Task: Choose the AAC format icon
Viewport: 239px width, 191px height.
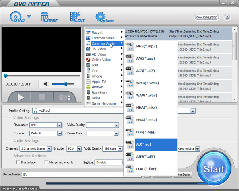Action: tap(130, 58)
